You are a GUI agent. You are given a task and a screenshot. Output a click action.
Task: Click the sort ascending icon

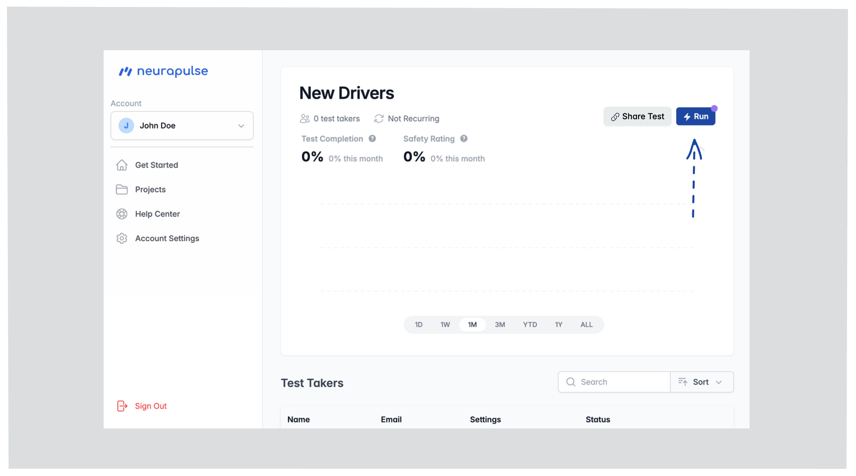pyautogui.click(x=683, y=382)
